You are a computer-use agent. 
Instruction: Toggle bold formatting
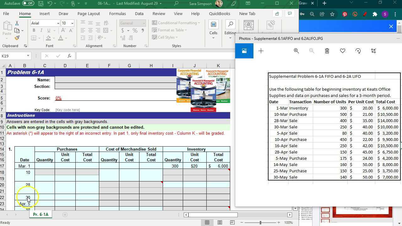pos(34,30)
